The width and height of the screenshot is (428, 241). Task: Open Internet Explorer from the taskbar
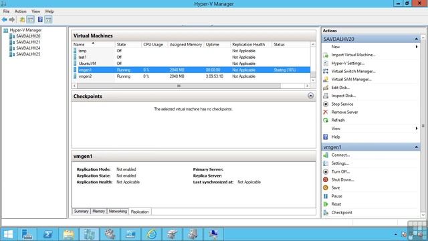click(x=152, y=234)
